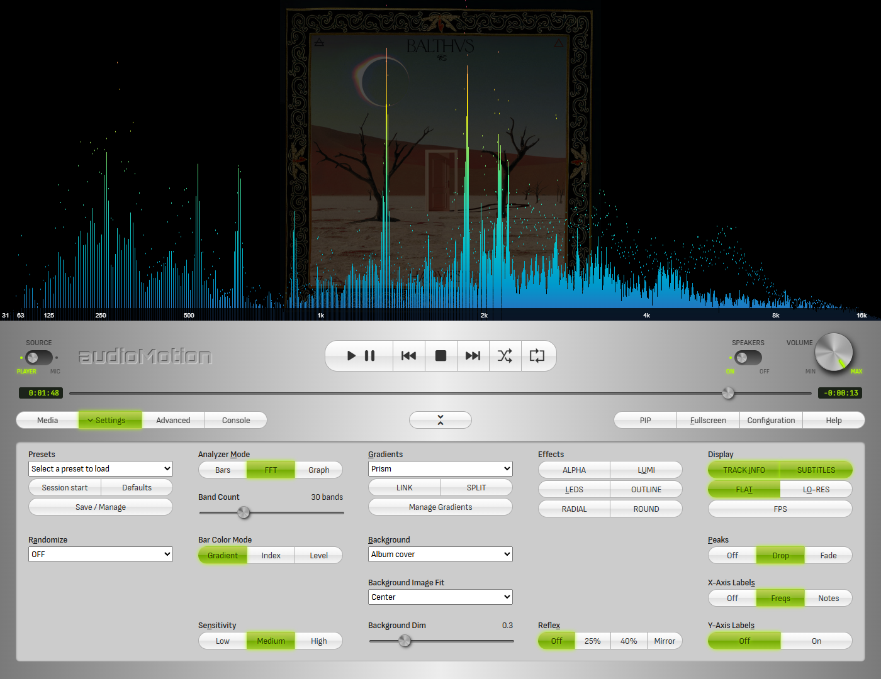
Task: Toggle the LEDS effect
Action: (x=574, y=489)
